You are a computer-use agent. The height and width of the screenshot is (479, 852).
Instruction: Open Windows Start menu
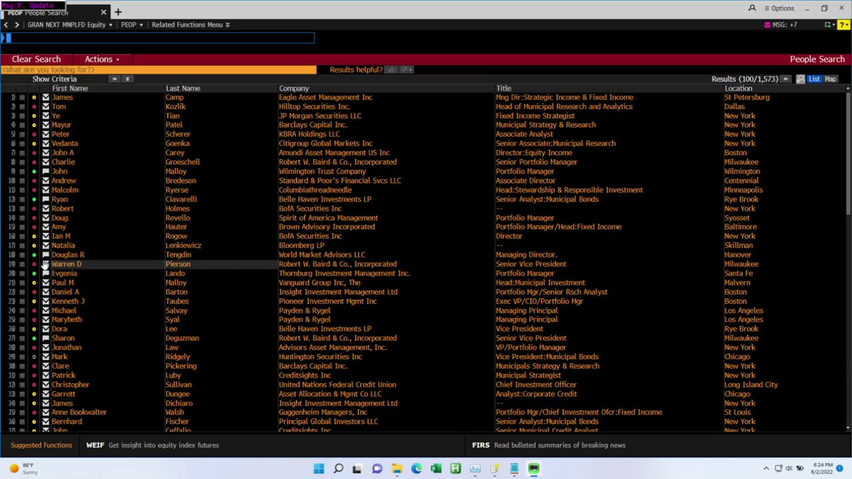click(x=319, y=469)
